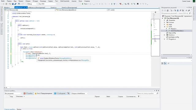
Task: Click the Open File toolbar icon
Action: click(x=10, y=4)
